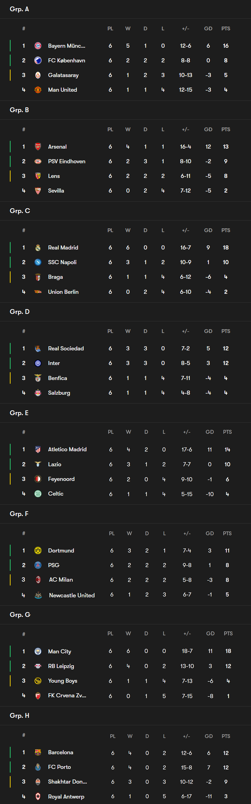The width and height of the screenshot is (251, 804).
Task: Open Newcastle United team link
Action: point(72,595)
